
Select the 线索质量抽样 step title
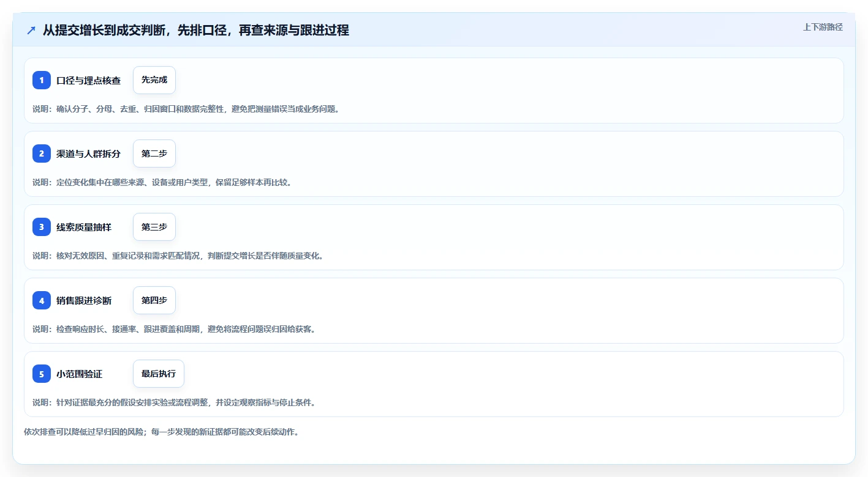[x=84, y=227]
